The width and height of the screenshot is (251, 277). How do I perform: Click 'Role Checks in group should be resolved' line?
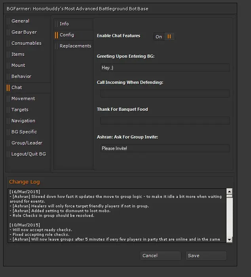[52, 216]
